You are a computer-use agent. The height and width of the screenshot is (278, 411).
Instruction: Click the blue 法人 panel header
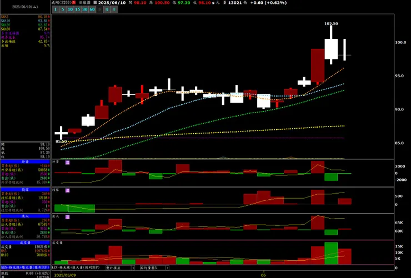(25, 216)
